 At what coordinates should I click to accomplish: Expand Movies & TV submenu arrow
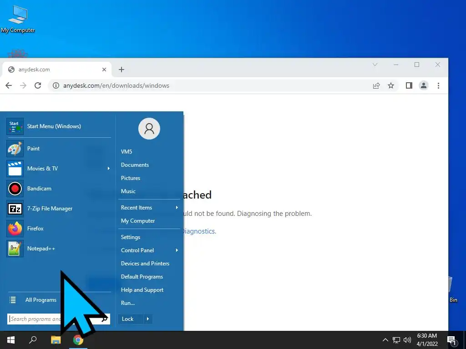108,169
